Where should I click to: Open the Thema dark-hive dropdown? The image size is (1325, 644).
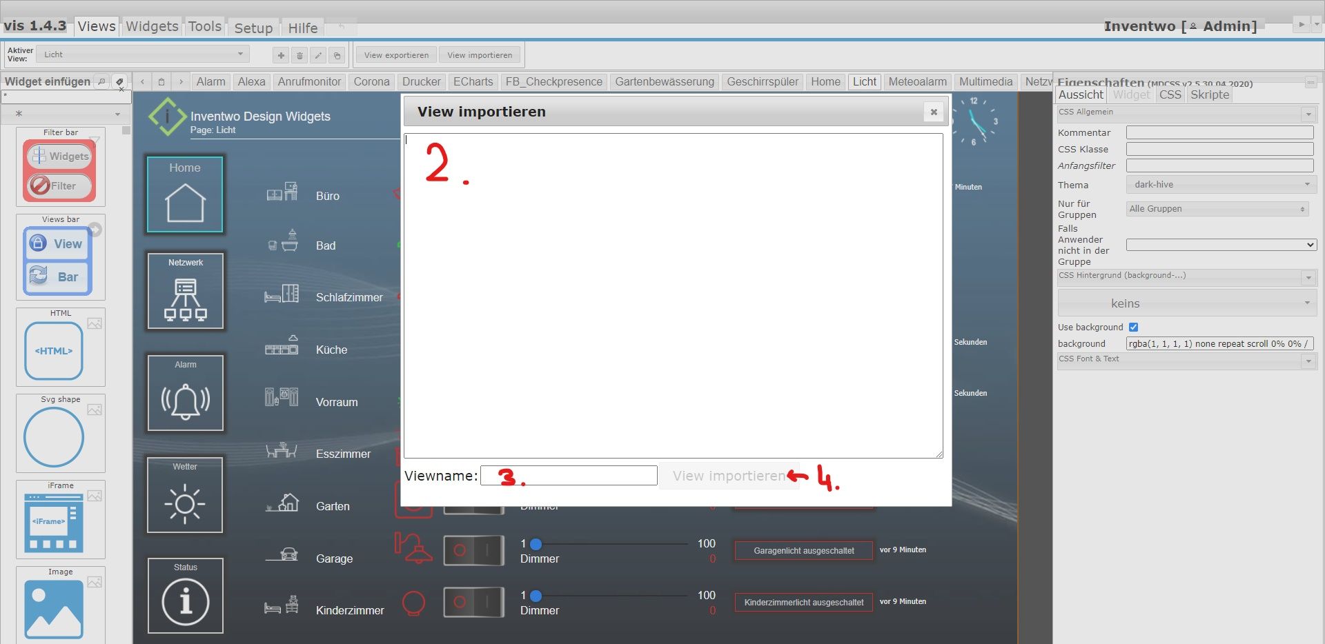pyautogui.click(x=1220, y=185)
